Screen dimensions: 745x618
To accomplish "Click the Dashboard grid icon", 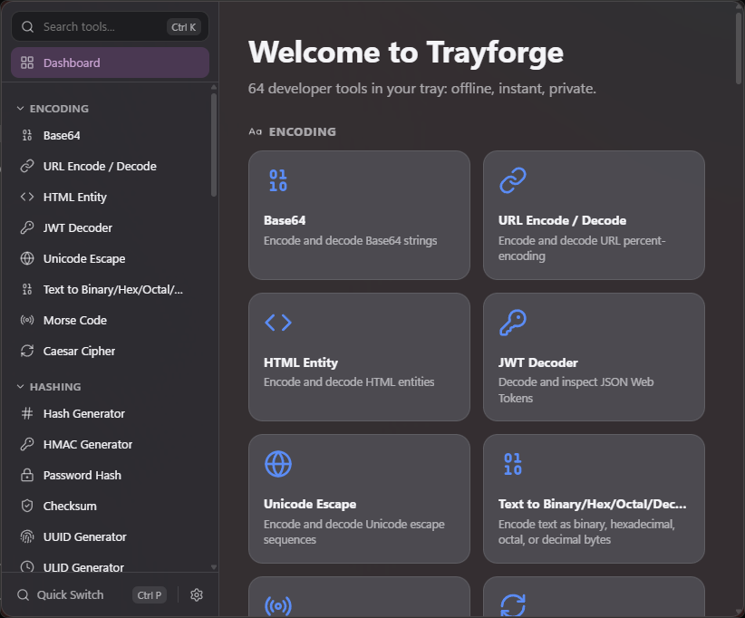I will pyautogui.click(x=27, y=63).
